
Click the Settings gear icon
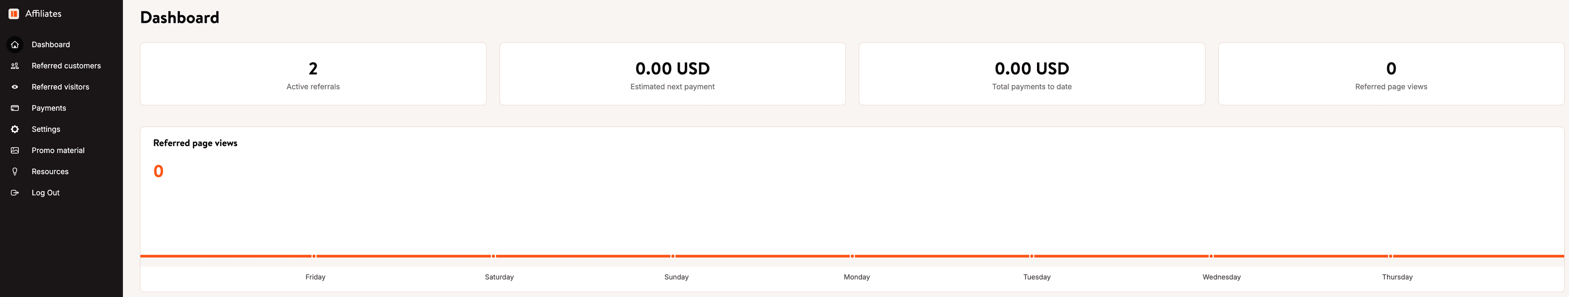coord(14,129)
